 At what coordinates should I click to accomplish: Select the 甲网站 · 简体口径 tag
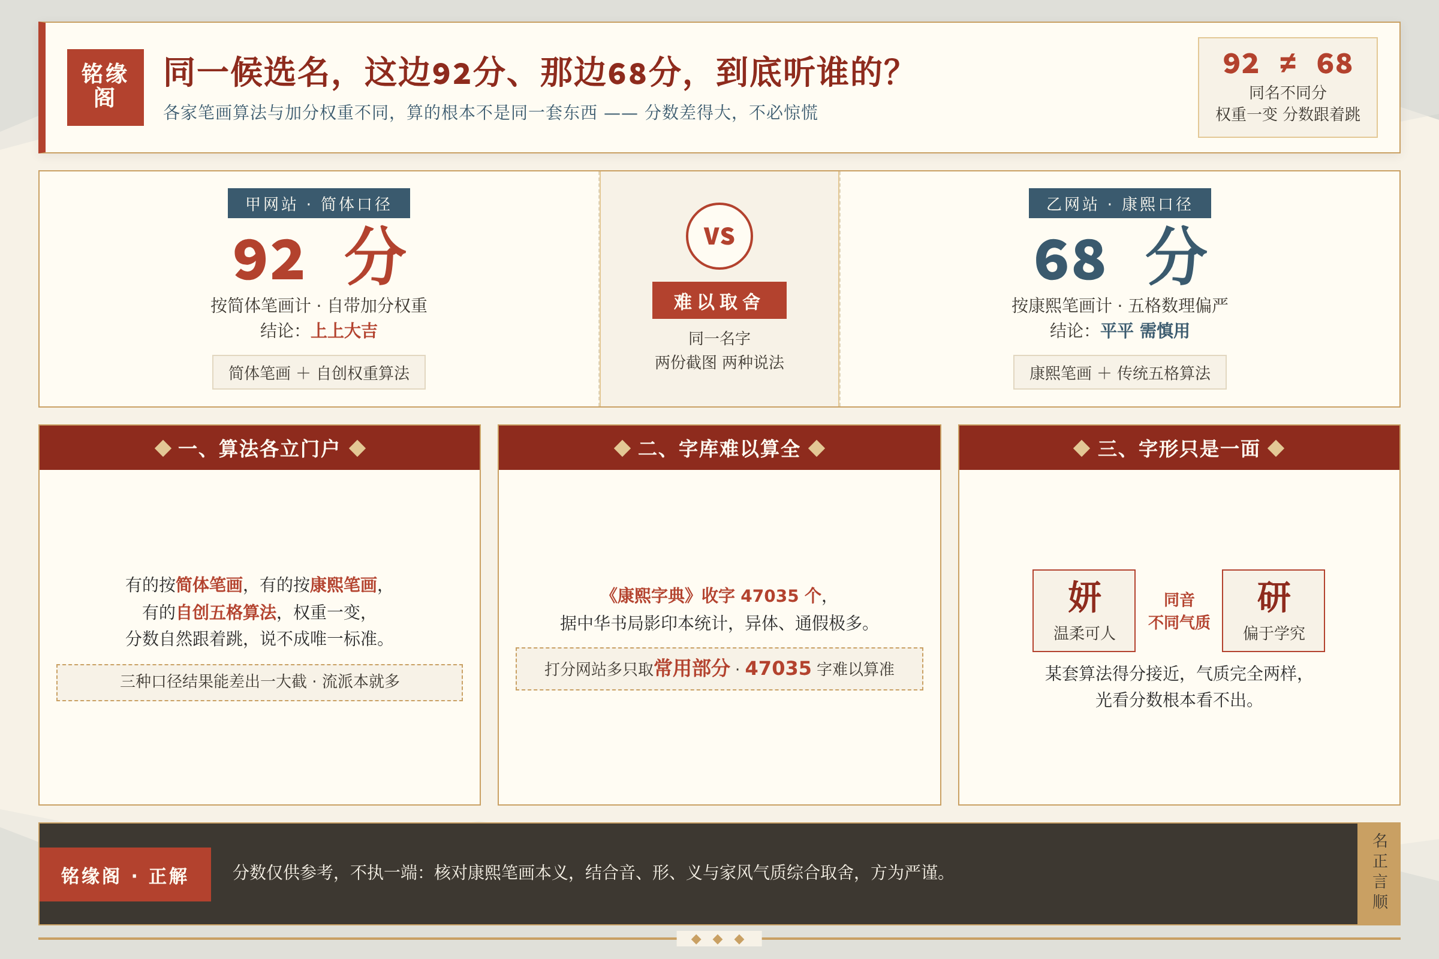[x=319, y=203]
